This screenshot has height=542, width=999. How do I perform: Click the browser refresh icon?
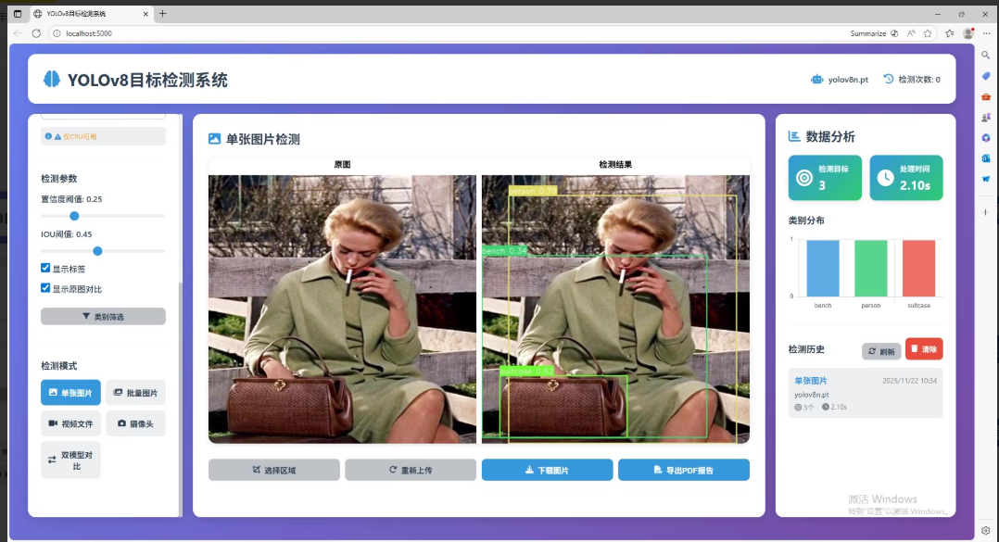36,33
